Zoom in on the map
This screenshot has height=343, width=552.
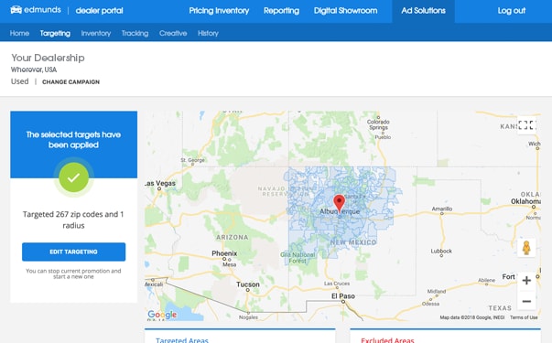coord(526,281)
